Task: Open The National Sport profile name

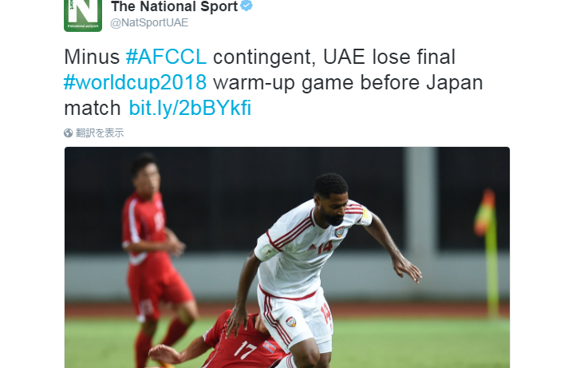Action: click(174, 6)
